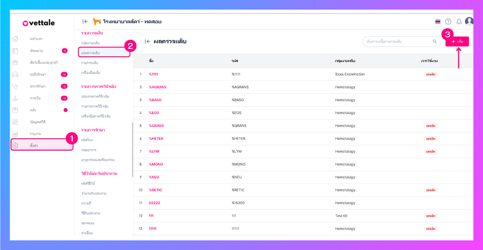Open the user profile avatar
The image size is (483, 250).
469,22
